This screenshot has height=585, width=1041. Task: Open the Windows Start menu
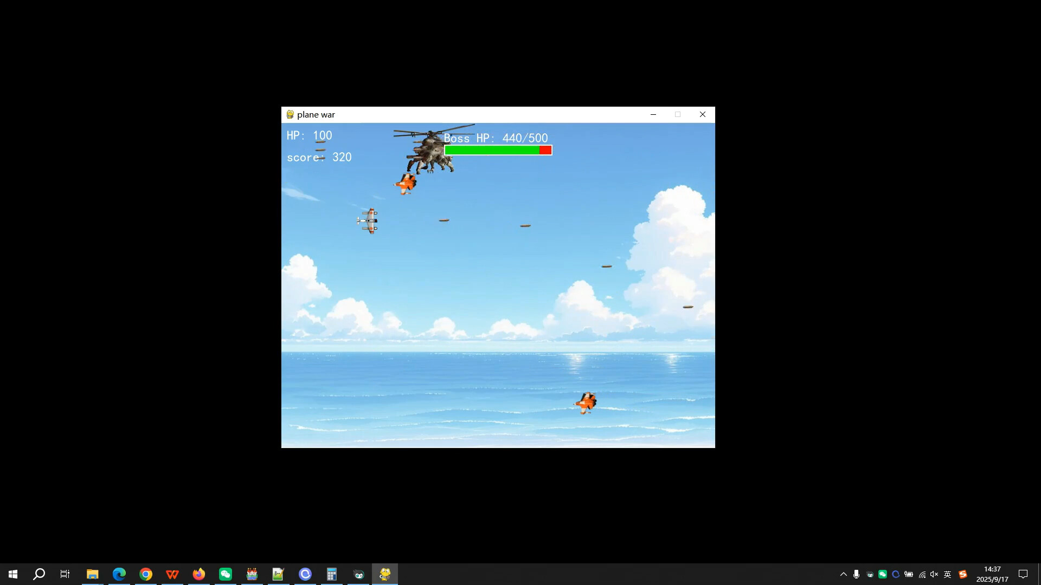tap(13, 574)
